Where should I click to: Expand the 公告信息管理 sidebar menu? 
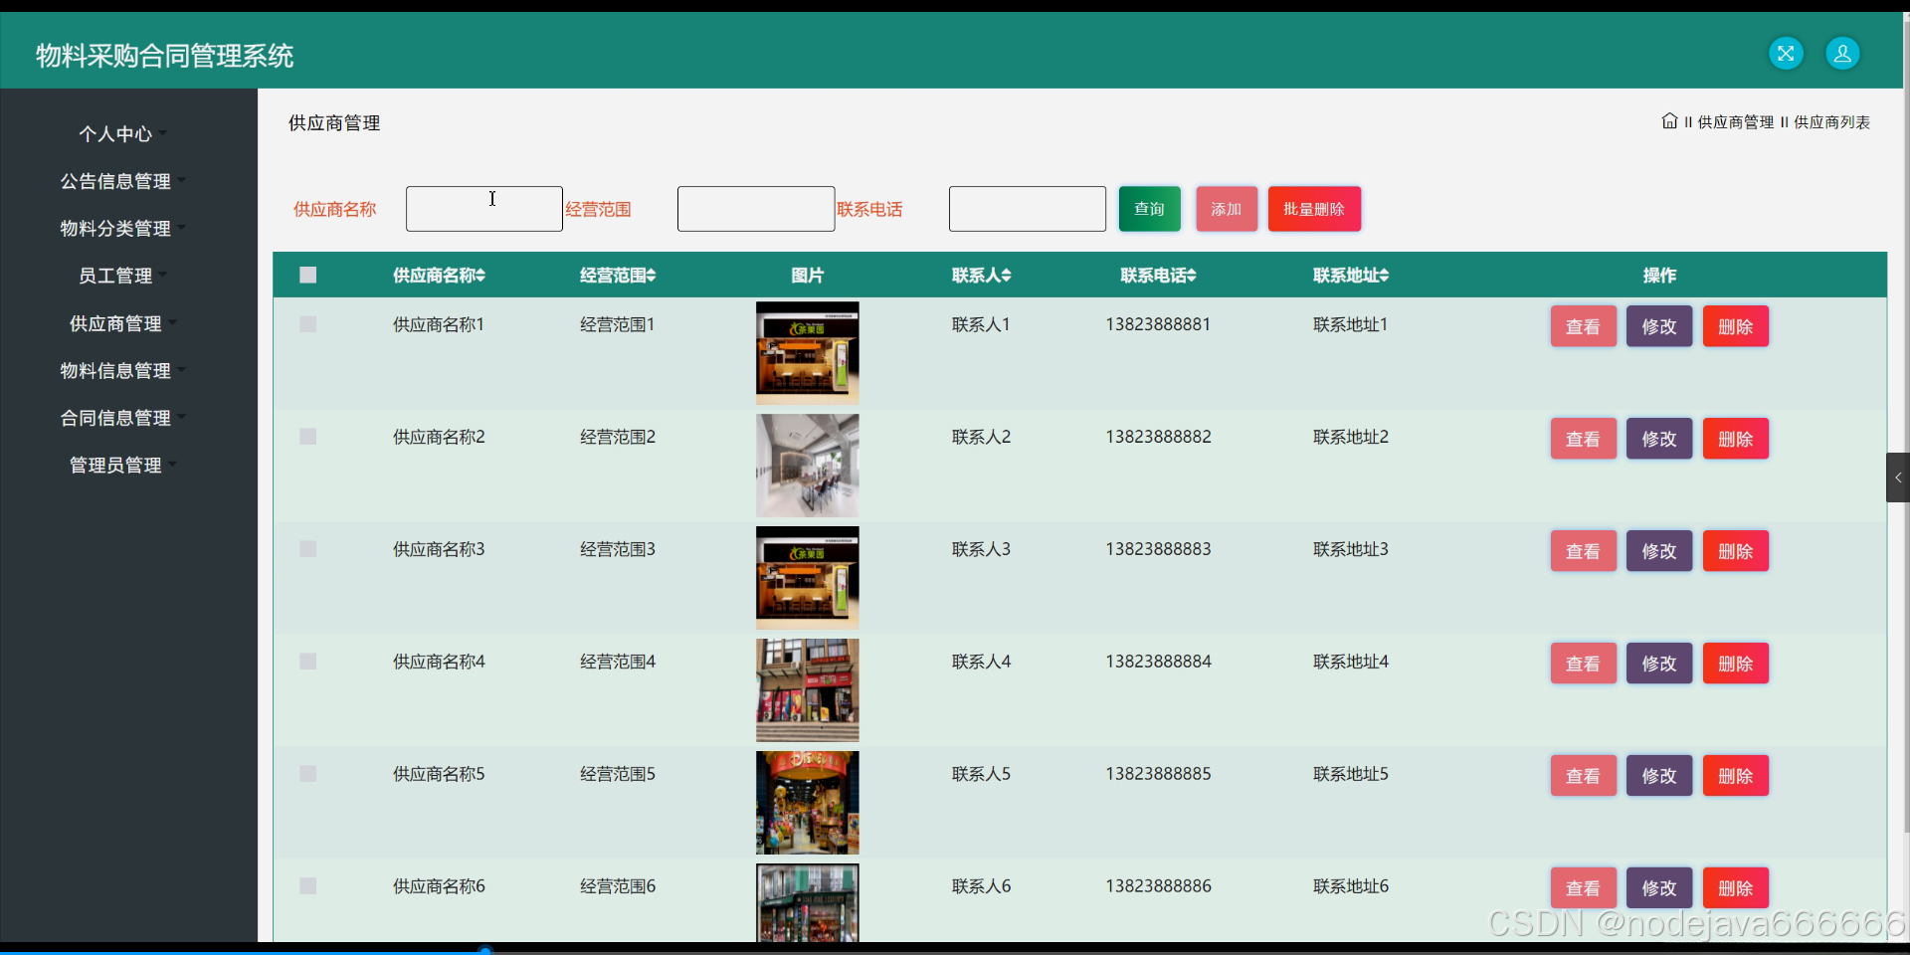click(123, 181)
